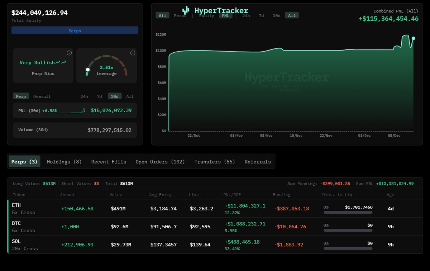Switch to the Recent Fills tab
The height and width of the screenshot is (271, 430).
[x=109, y=162]
